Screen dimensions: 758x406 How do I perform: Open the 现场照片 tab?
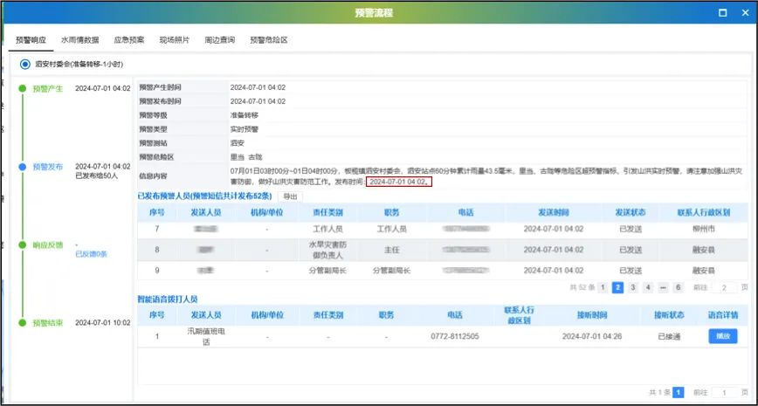[174, 40]
